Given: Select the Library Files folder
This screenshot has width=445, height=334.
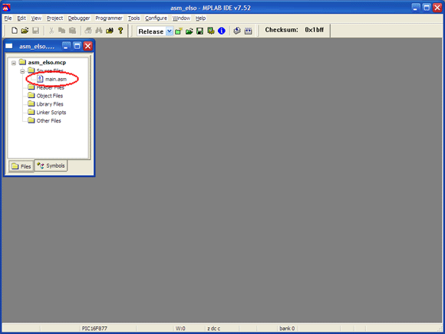Looking at the screenshot, I should pos(50,104).
